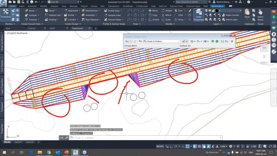
Task: Open the Geolocation ribbon tab
Action: [217, 6]
